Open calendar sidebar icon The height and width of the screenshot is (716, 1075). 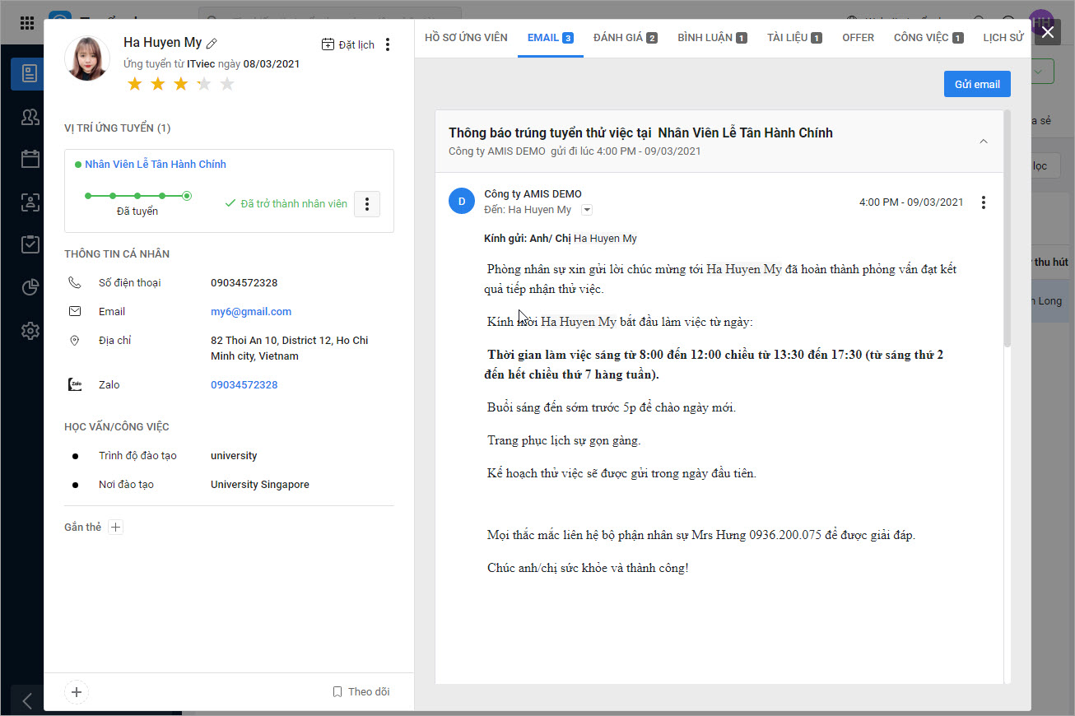click(30, 159)
